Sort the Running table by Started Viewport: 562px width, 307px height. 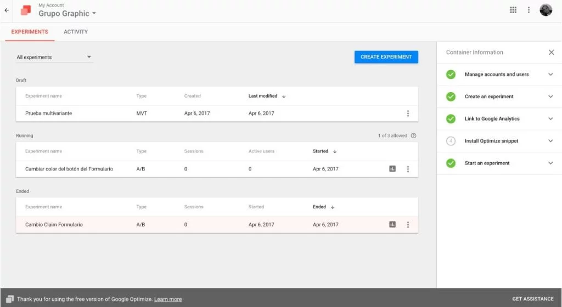(x=324, y=151)
